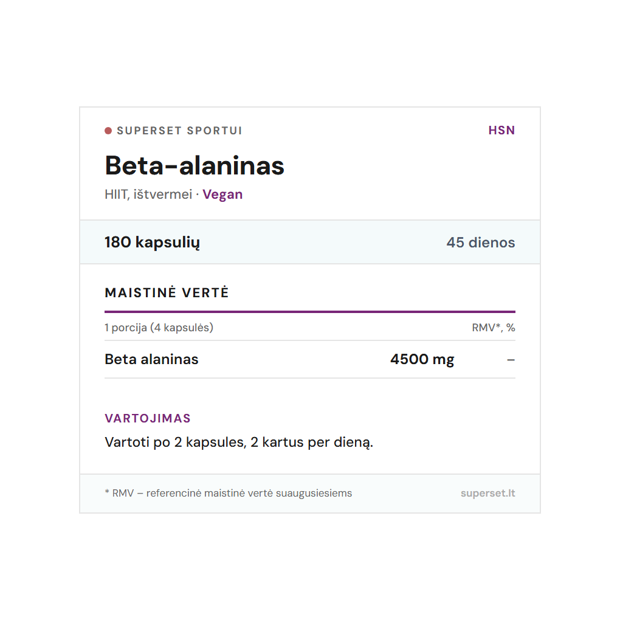Click the purple Vegan tag

coord(222,195)
